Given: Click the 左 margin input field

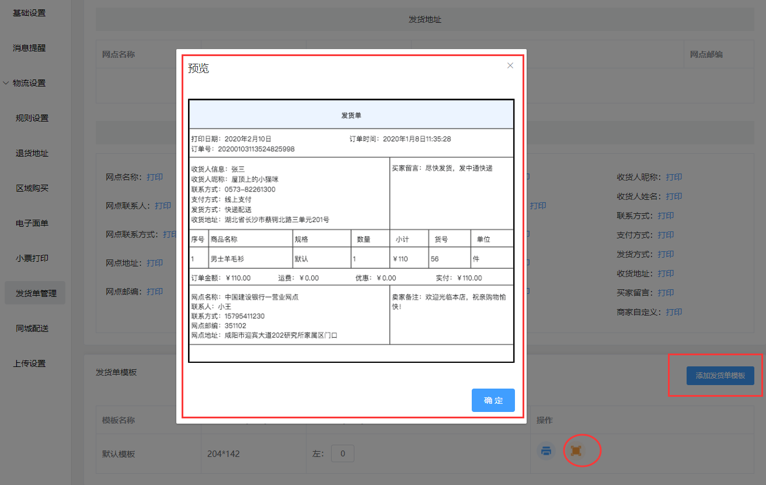Looking at the screenshot, I should [x=343, y=453].
